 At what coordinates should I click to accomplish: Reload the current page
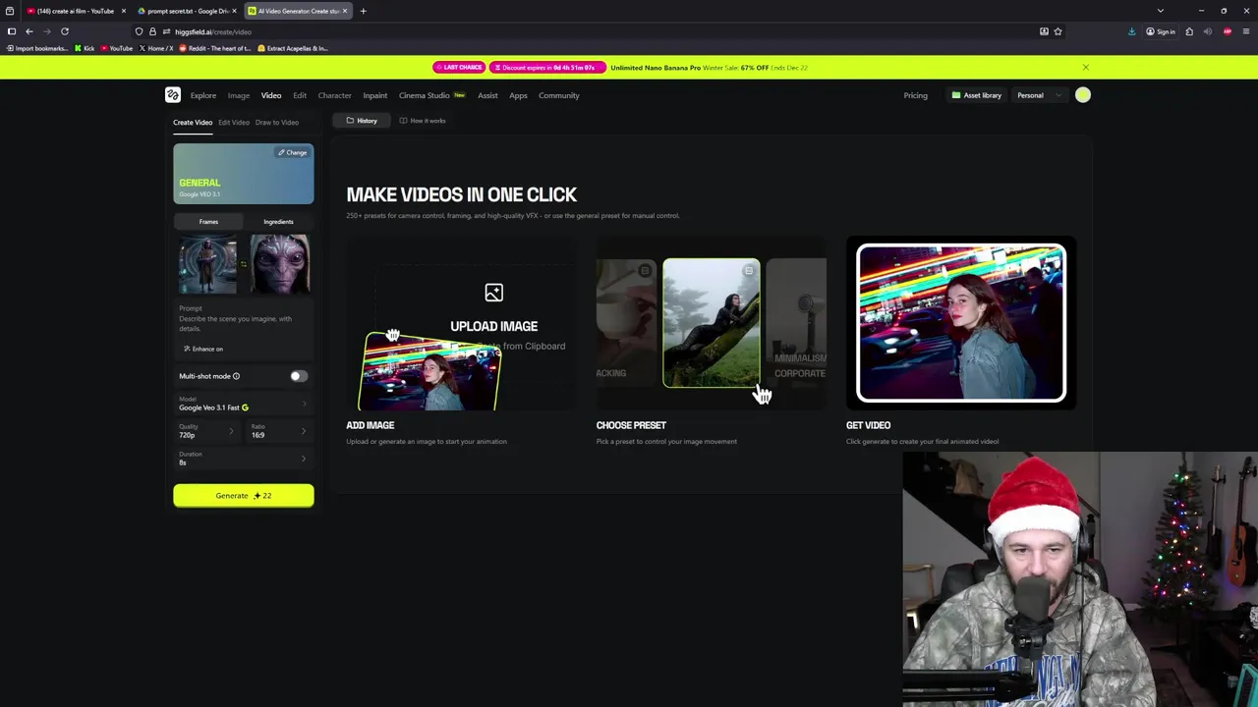coord(65,31)
